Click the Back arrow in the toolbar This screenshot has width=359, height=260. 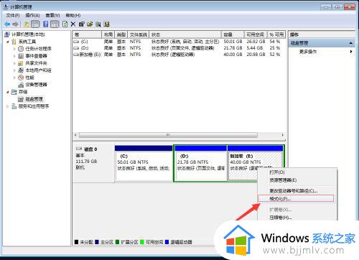7,24
